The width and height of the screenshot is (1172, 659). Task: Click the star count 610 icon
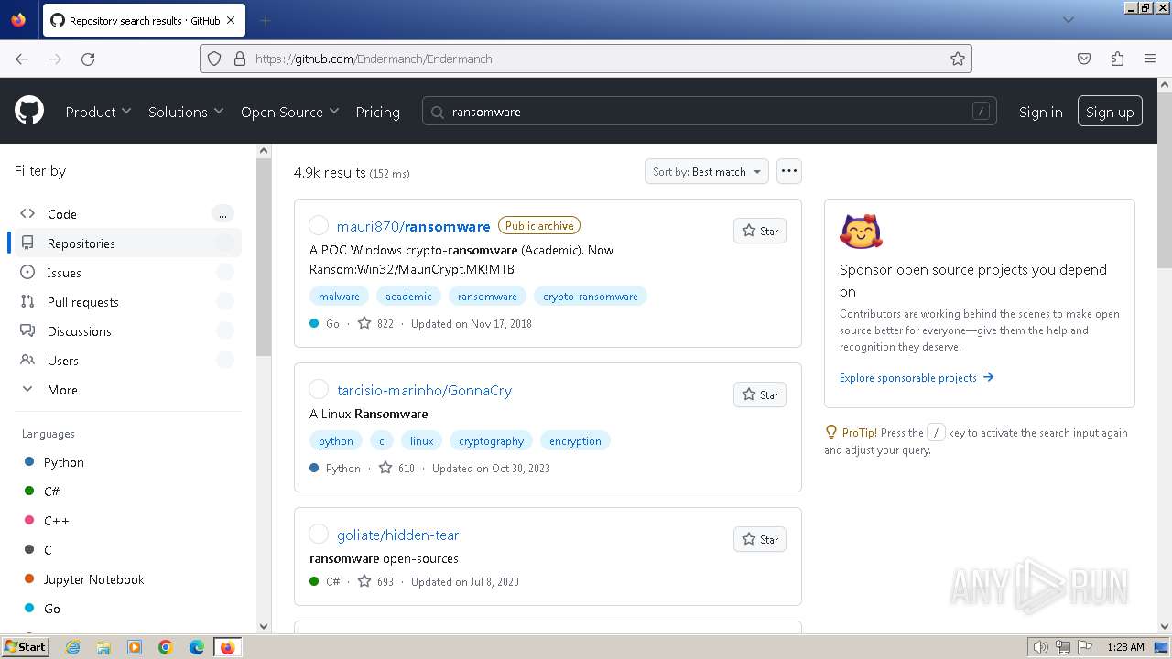pos(385,468)
